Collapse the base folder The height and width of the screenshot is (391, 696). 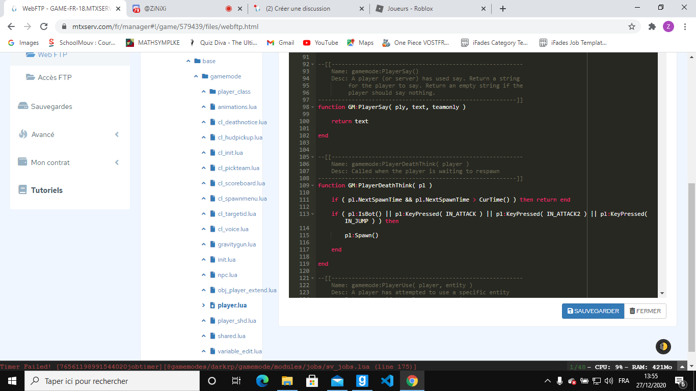tap(188, 61)
